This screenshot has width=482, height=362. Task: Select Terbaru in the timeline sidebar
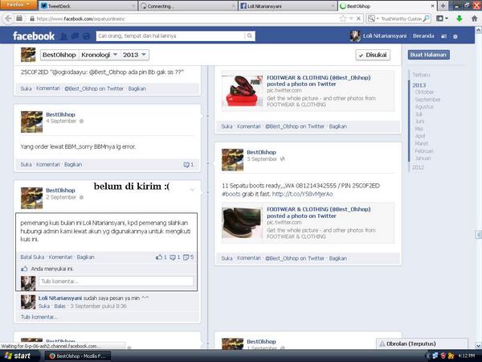click(421, 75)
